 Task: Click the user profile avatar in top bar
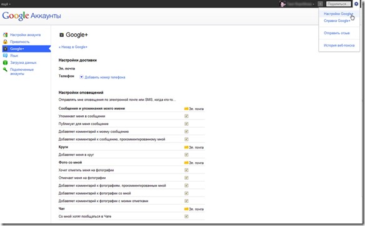click(282, 4)
